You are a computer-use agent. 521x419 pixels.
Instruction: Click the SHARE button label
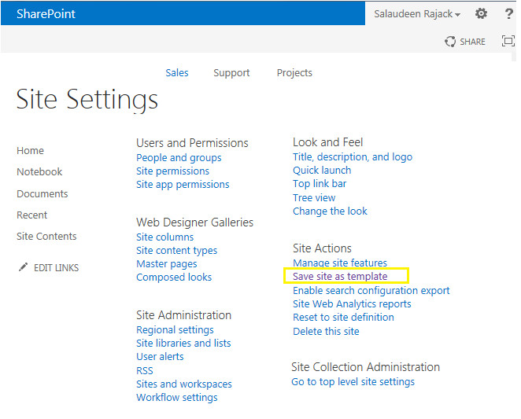click(472, 42)
